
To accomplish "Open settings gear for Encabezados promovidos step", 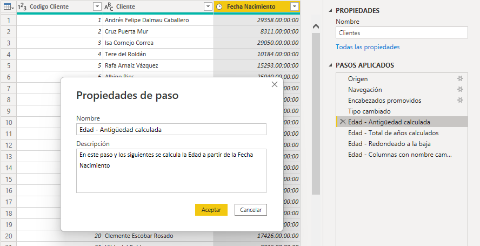I will tap(460, 100).
